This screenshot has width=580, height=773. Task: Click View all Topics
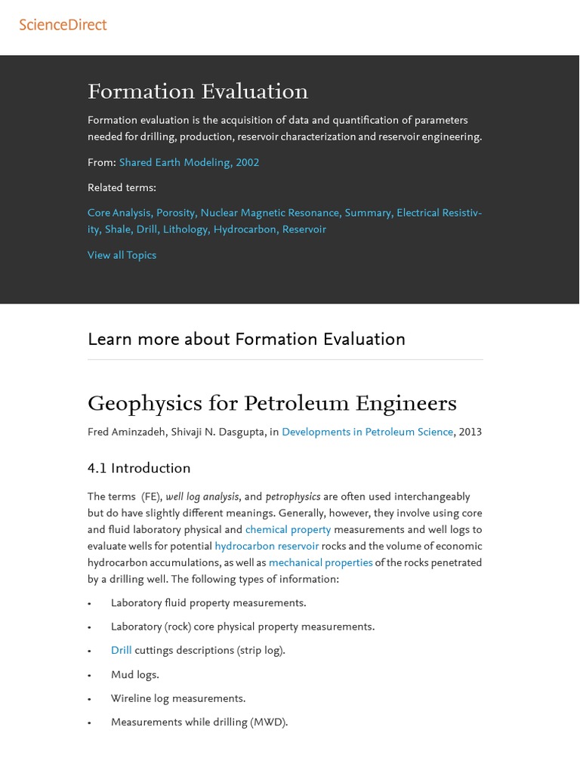pos(122,255)
